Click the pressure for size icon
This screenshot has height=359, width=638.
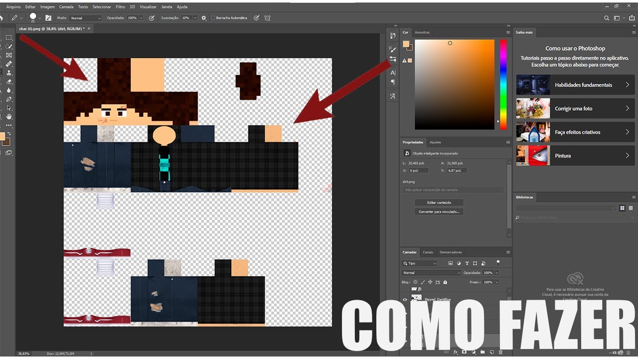256,18
